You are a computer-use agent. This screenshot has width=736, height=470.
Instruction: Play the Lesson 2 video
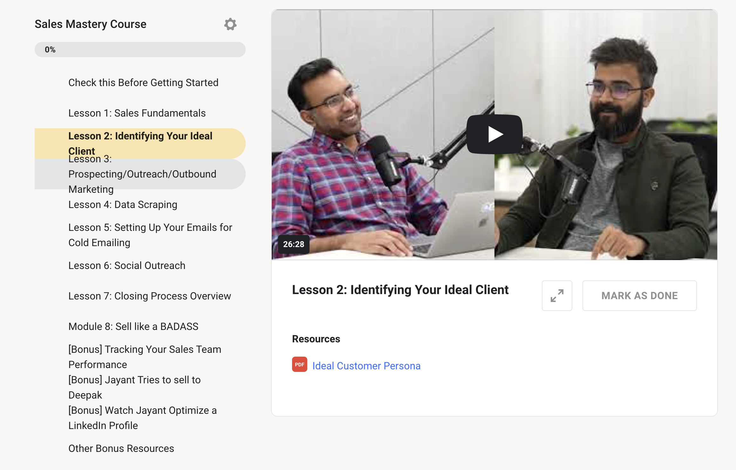click(494, 134)
